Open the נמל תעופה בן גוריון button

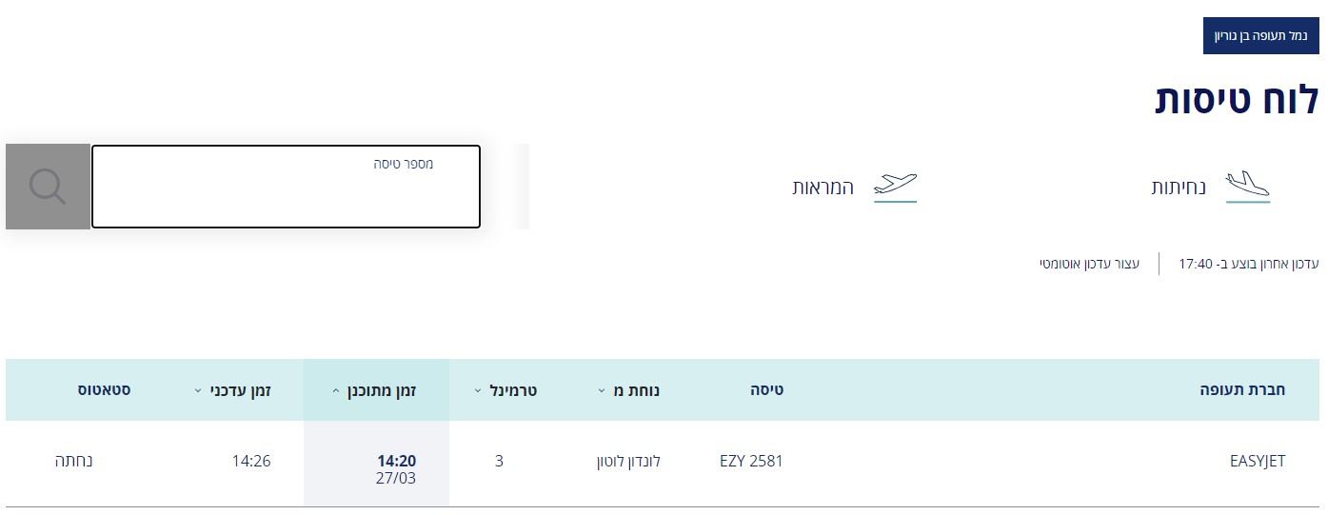tap(1260, 35)
